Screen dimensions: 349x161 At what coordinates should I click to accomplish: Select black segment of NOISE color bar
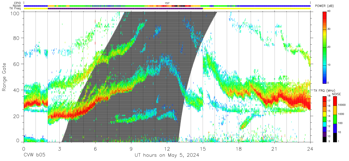[x=335, y=137]
